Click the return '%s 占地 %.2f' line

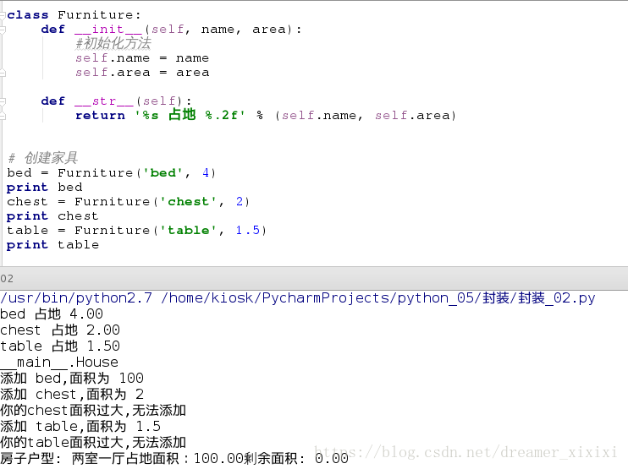click(266, 116)
